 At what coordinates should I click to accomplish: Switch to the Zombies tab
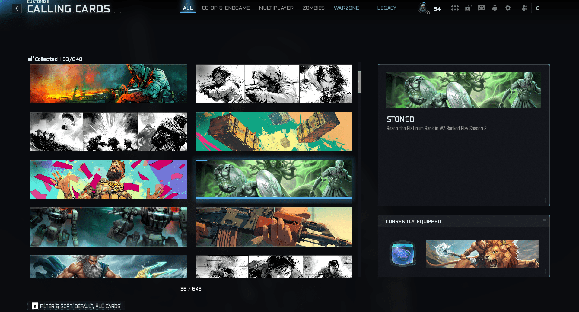pos(313,8)
